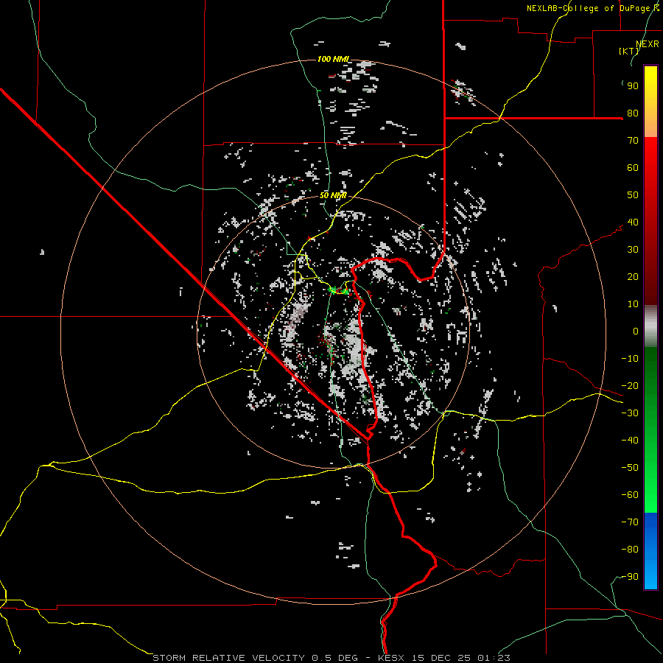The image size is (663, 663).
Task: Click the '50 NMI' range ring label
Action: (333, 195)
